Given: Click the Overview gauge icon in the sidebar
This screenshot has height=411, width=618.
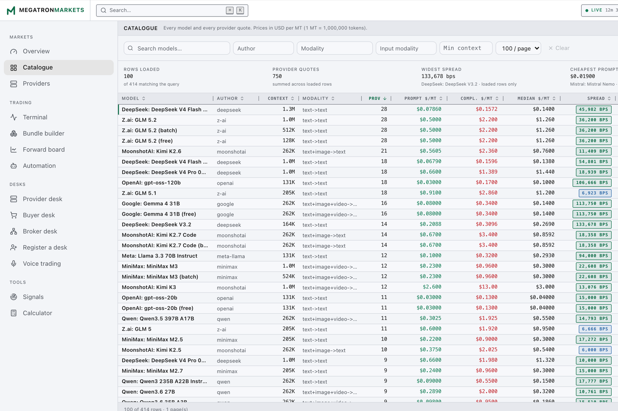Looking at the screenshot, I should [x=13, y=51].
